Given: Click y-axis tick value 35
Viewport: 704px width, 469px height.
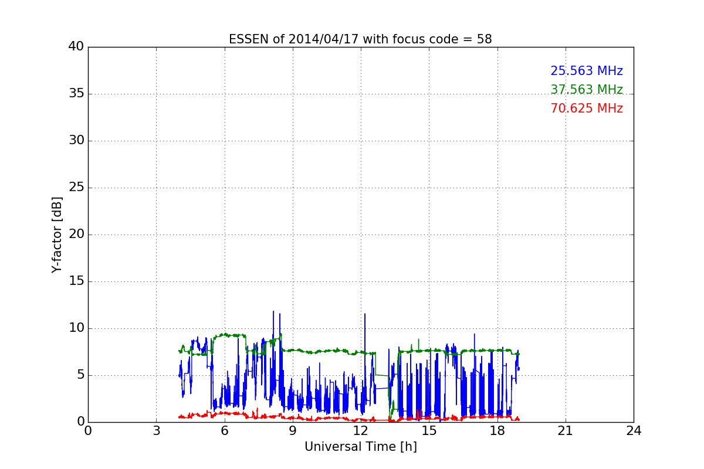Looking at the screenshot, I should coord(76,94).
